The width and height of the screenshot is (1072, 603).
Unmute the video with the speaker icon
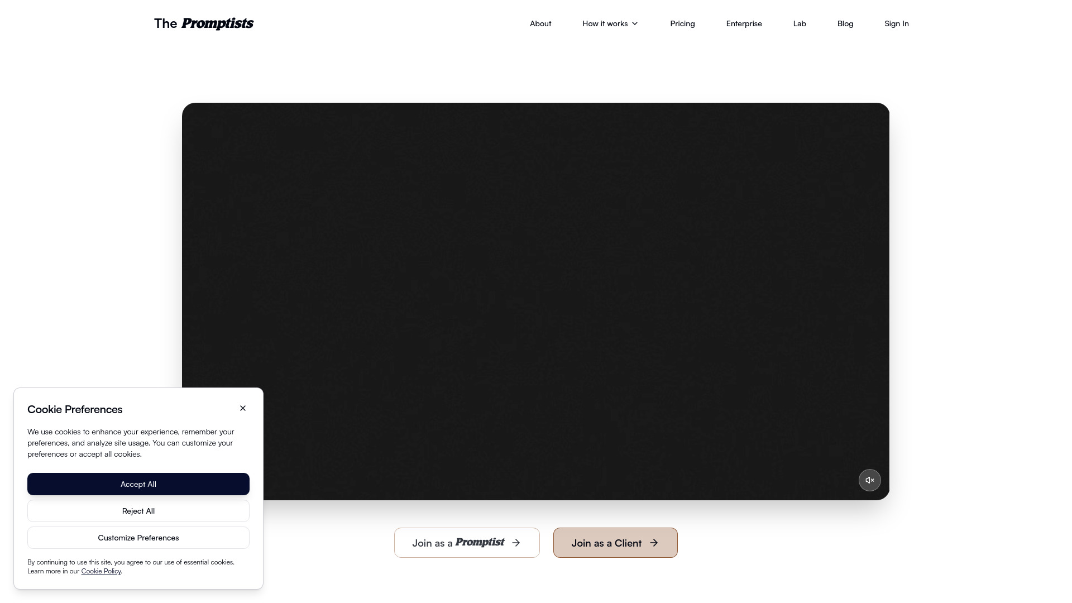click(869, 480)
